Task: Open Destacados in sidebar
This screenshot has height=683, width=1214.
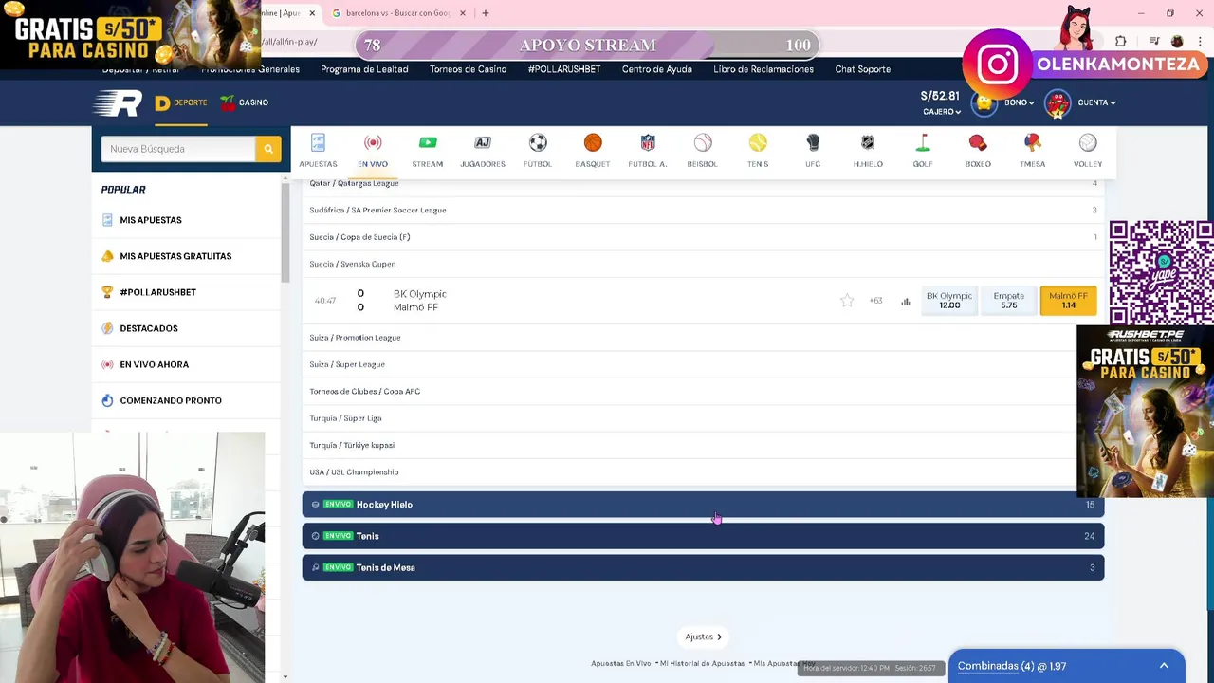Action: click(x=148, y=328)
